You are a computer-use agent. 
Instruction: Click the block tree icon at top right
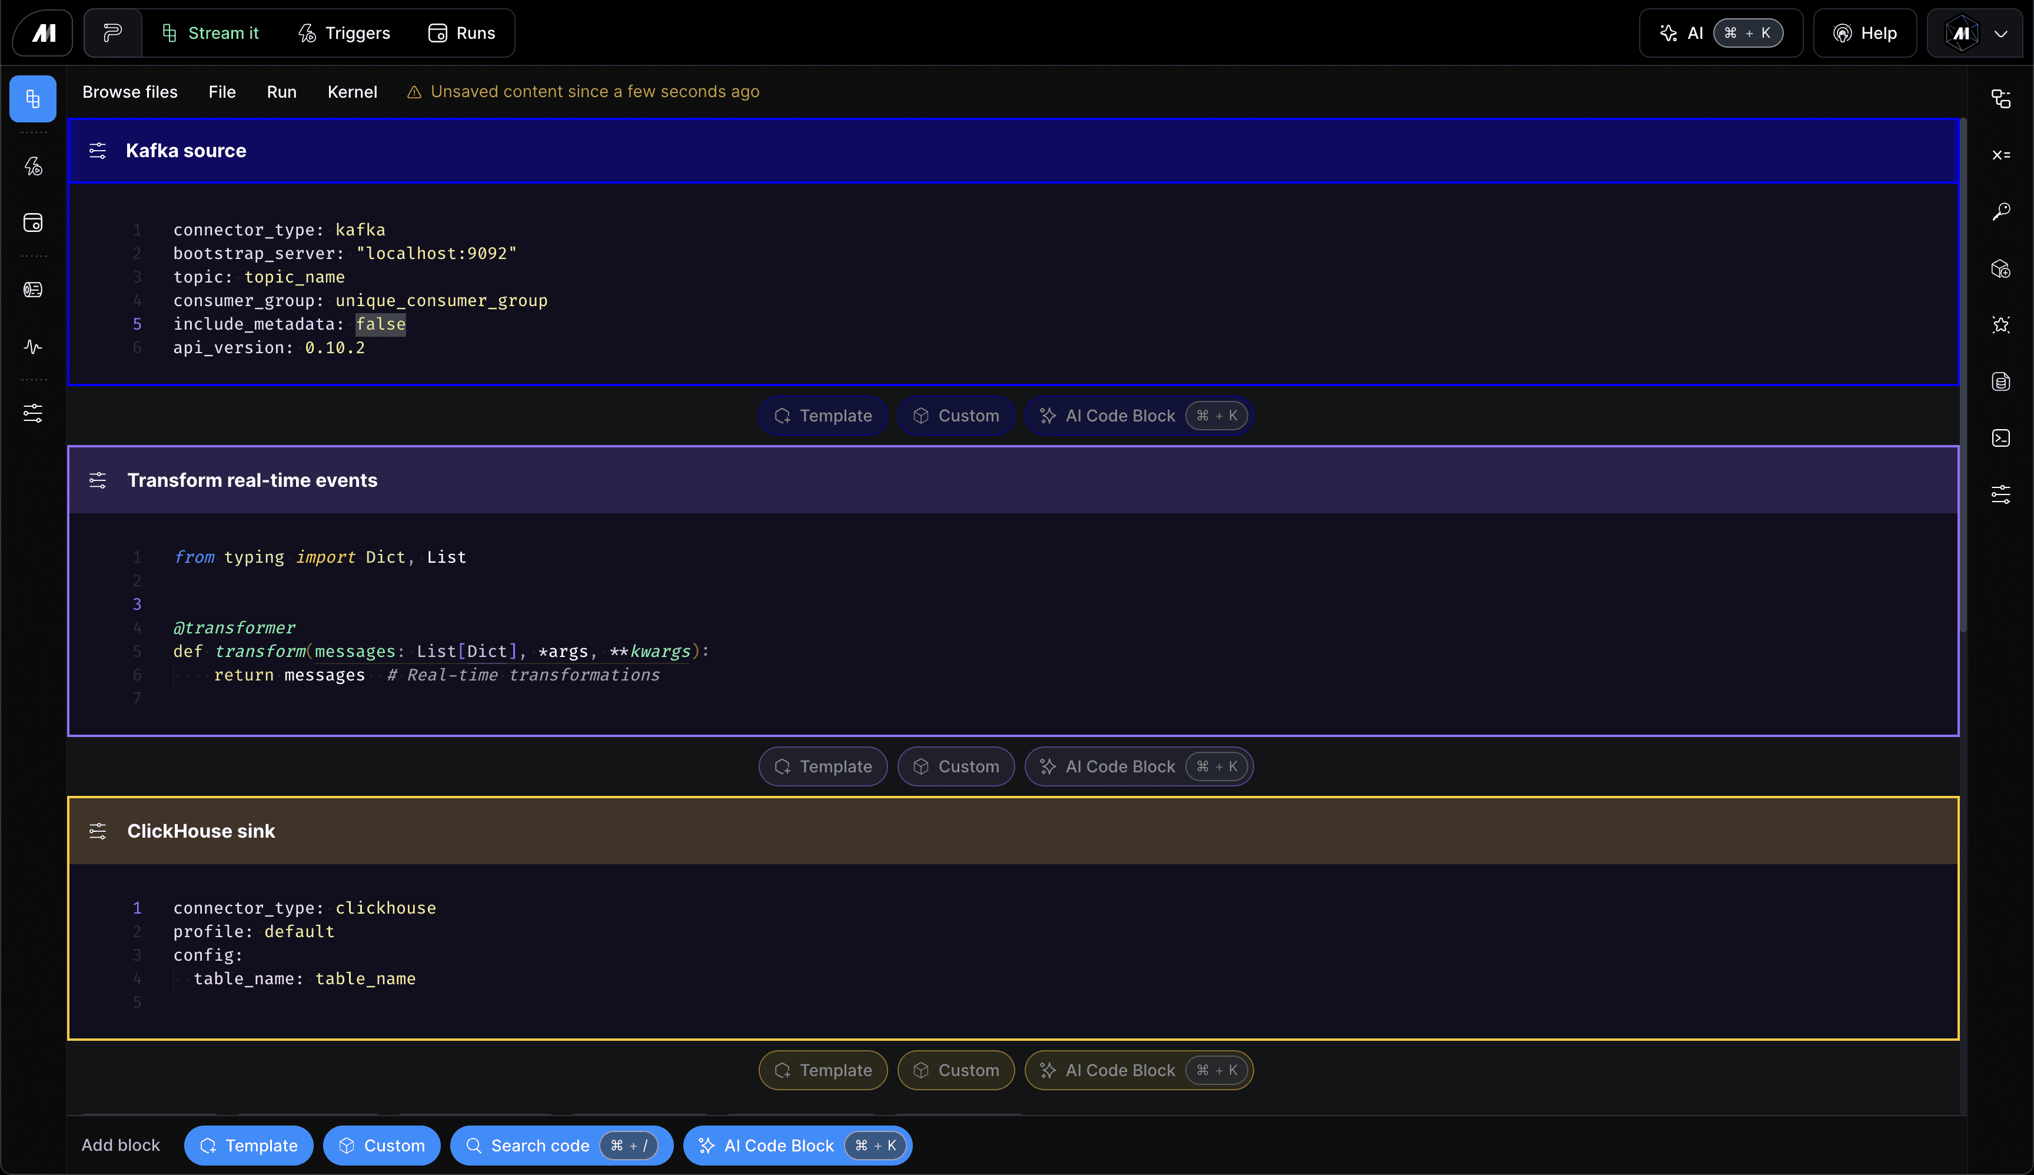pos(2001,98)
